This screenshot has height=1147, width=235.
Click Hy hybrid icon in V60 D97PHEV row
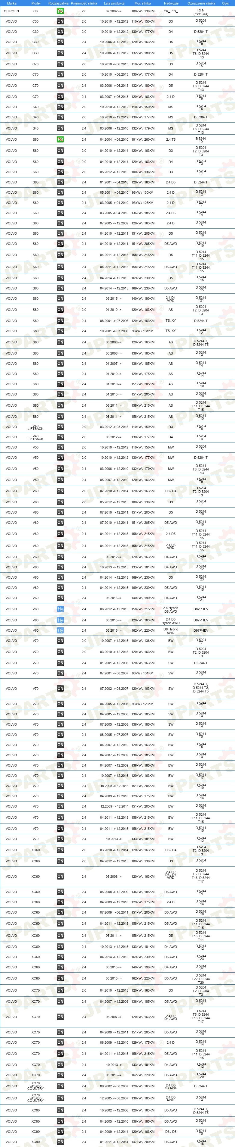tap(60, 630)
